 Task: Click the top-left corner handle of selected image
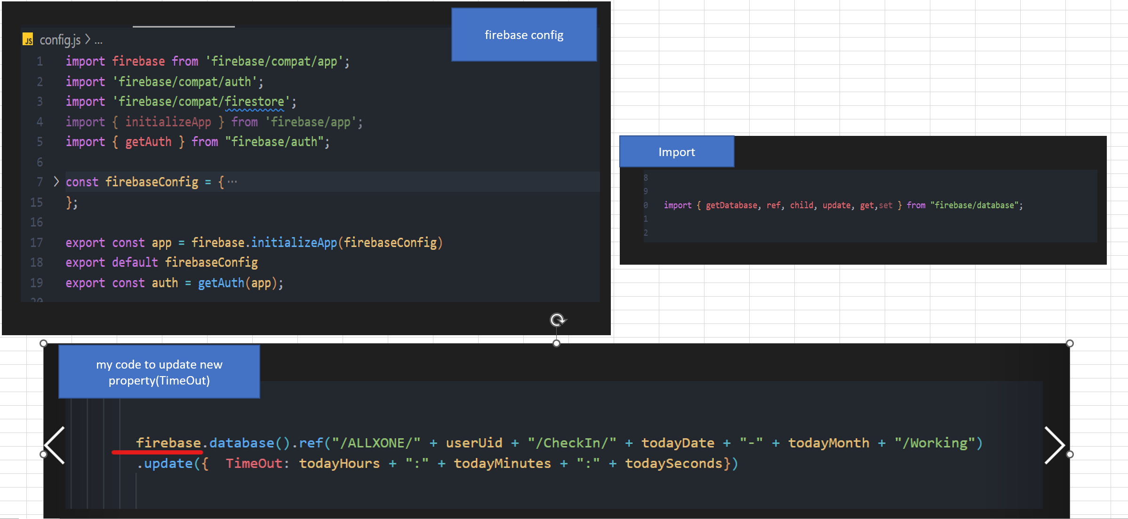pos(43,344)
